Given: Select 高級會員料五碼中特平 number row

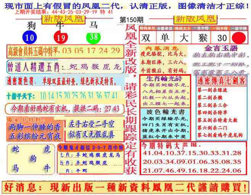Looking at the screenshot, I should tap(65, 51).
